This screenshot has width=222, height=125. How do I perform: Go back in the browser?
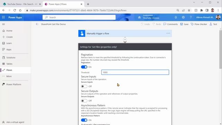click(x=3, y=10)
